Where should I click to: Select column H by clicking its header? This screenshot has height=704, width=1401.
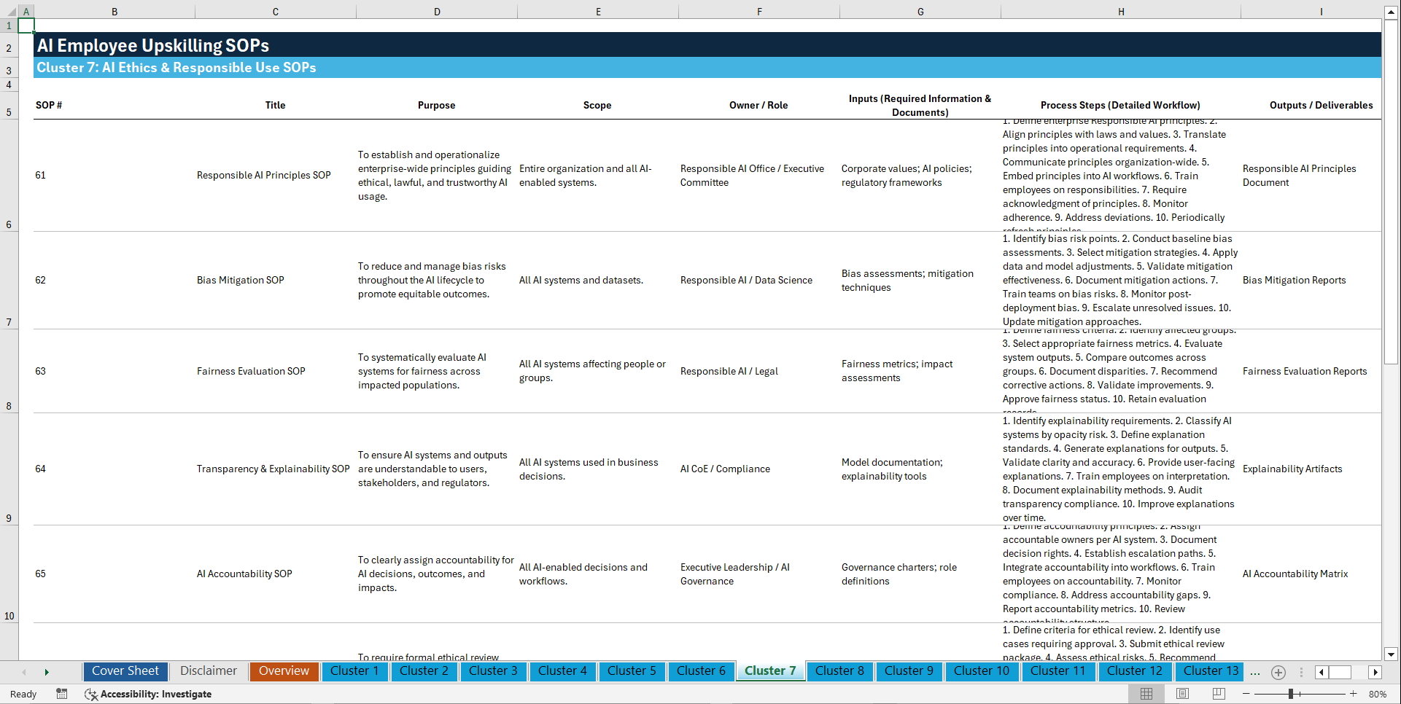tap(1121, 11)
